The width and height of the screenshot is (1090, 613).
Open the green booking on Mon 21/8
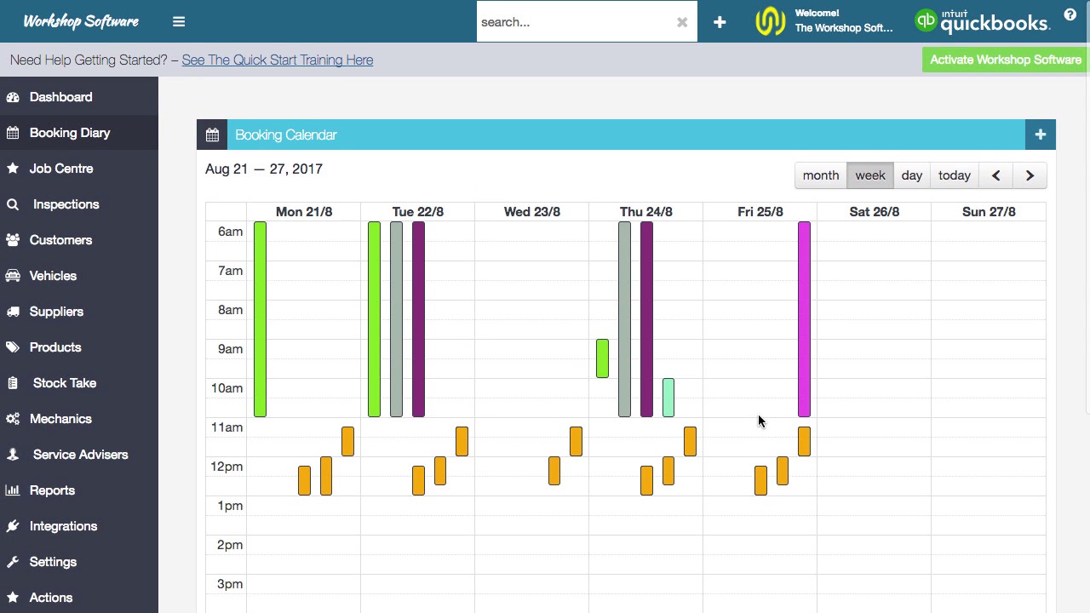260,319
